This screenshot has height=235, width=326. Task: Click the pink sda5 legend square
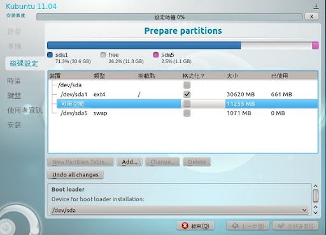(156, 55)
